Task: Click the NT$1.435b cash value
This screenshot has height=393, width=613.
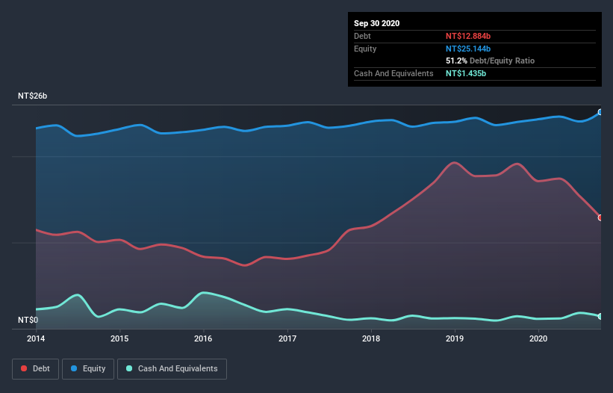Action: (x=466, y=73)
